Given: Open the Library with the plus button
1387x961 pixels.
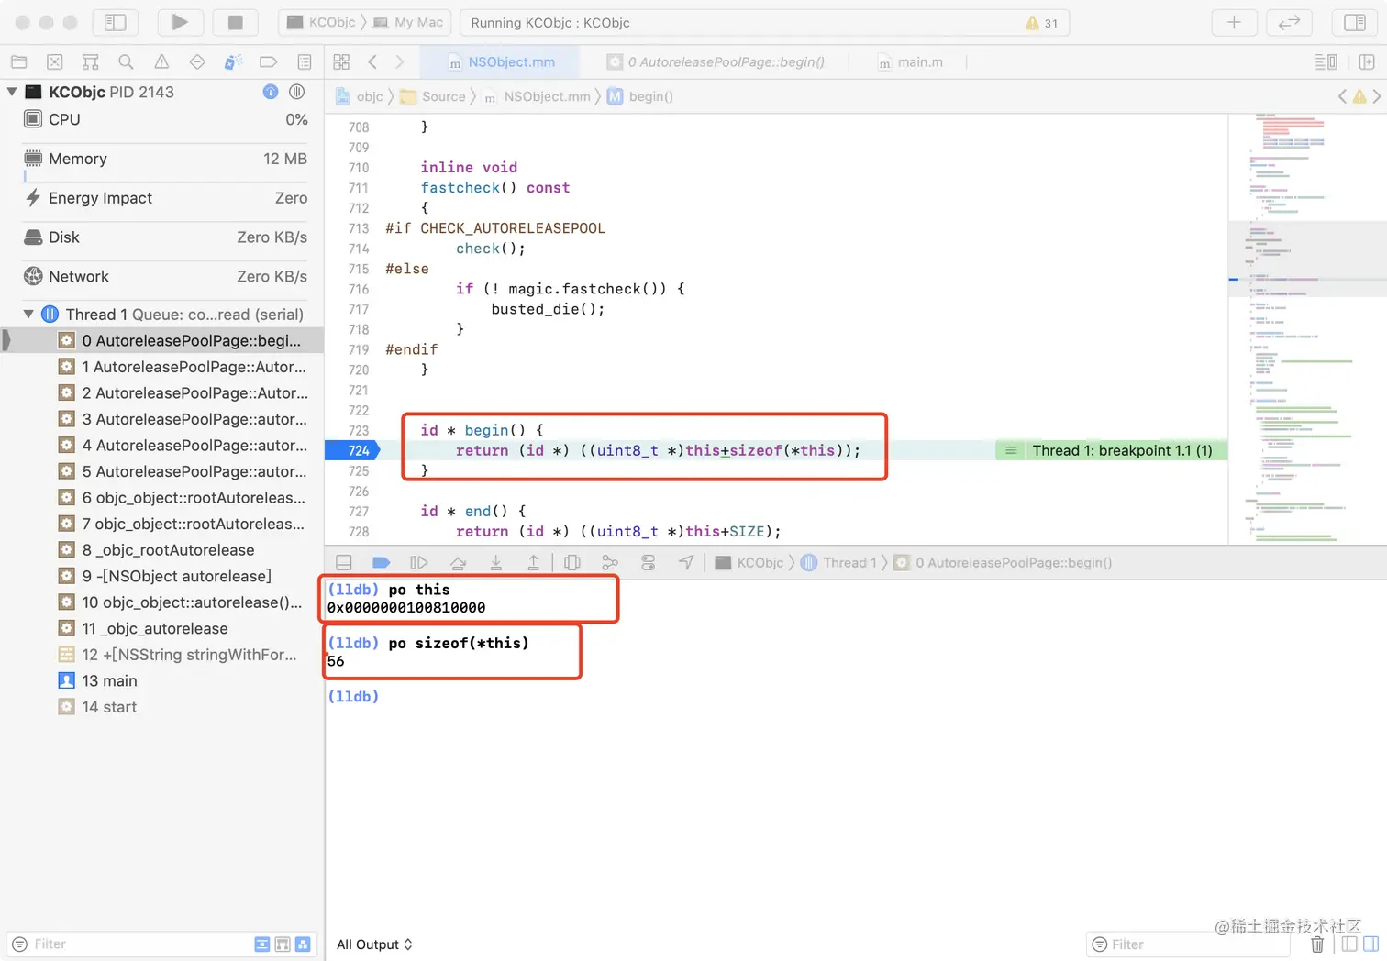Looking at the screenshot, I should pos(1234,22).
